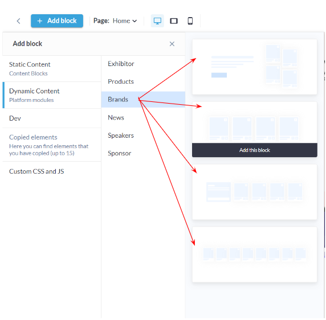This screenshot has height=320, width=326.
Task: Open Copied elements section
Action: click(x=52, y=145)
